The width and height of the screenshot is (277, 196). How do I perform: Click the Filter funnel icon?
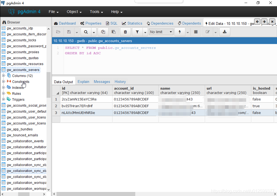pyautogui.click(x=137, y=32)
